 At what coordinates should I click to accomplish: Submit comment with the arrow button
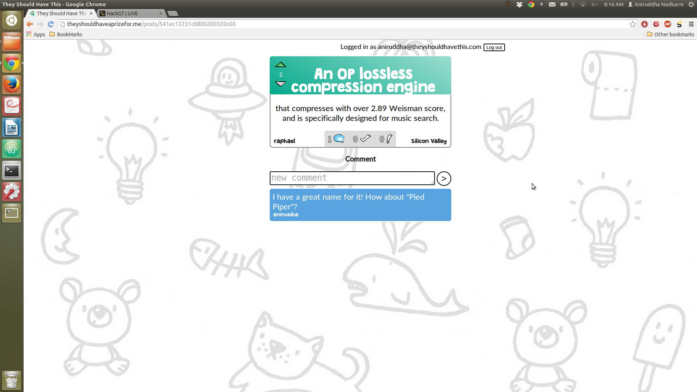(x=444, y=179)
